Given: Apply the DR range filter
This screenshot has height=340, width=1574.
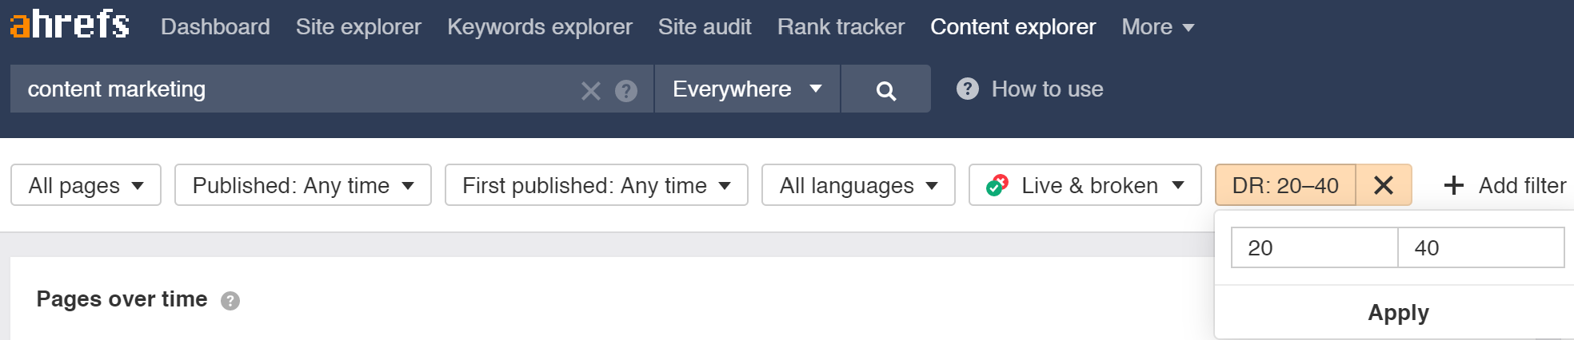Looking at the screenshot, I should [x=1398, y=312].
